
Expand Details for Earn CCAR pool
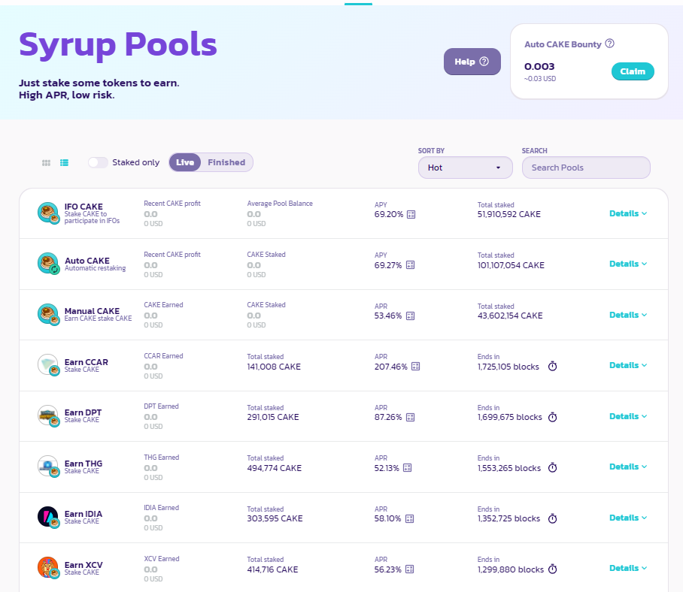point(628,365)
